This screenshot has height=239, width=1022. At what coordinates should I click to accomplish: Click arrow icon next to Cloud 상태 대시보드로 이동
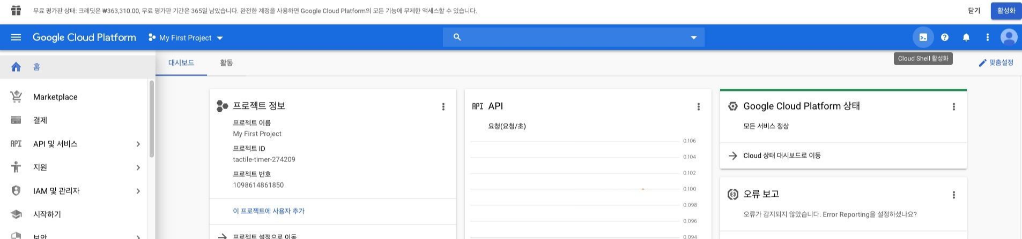732,156
